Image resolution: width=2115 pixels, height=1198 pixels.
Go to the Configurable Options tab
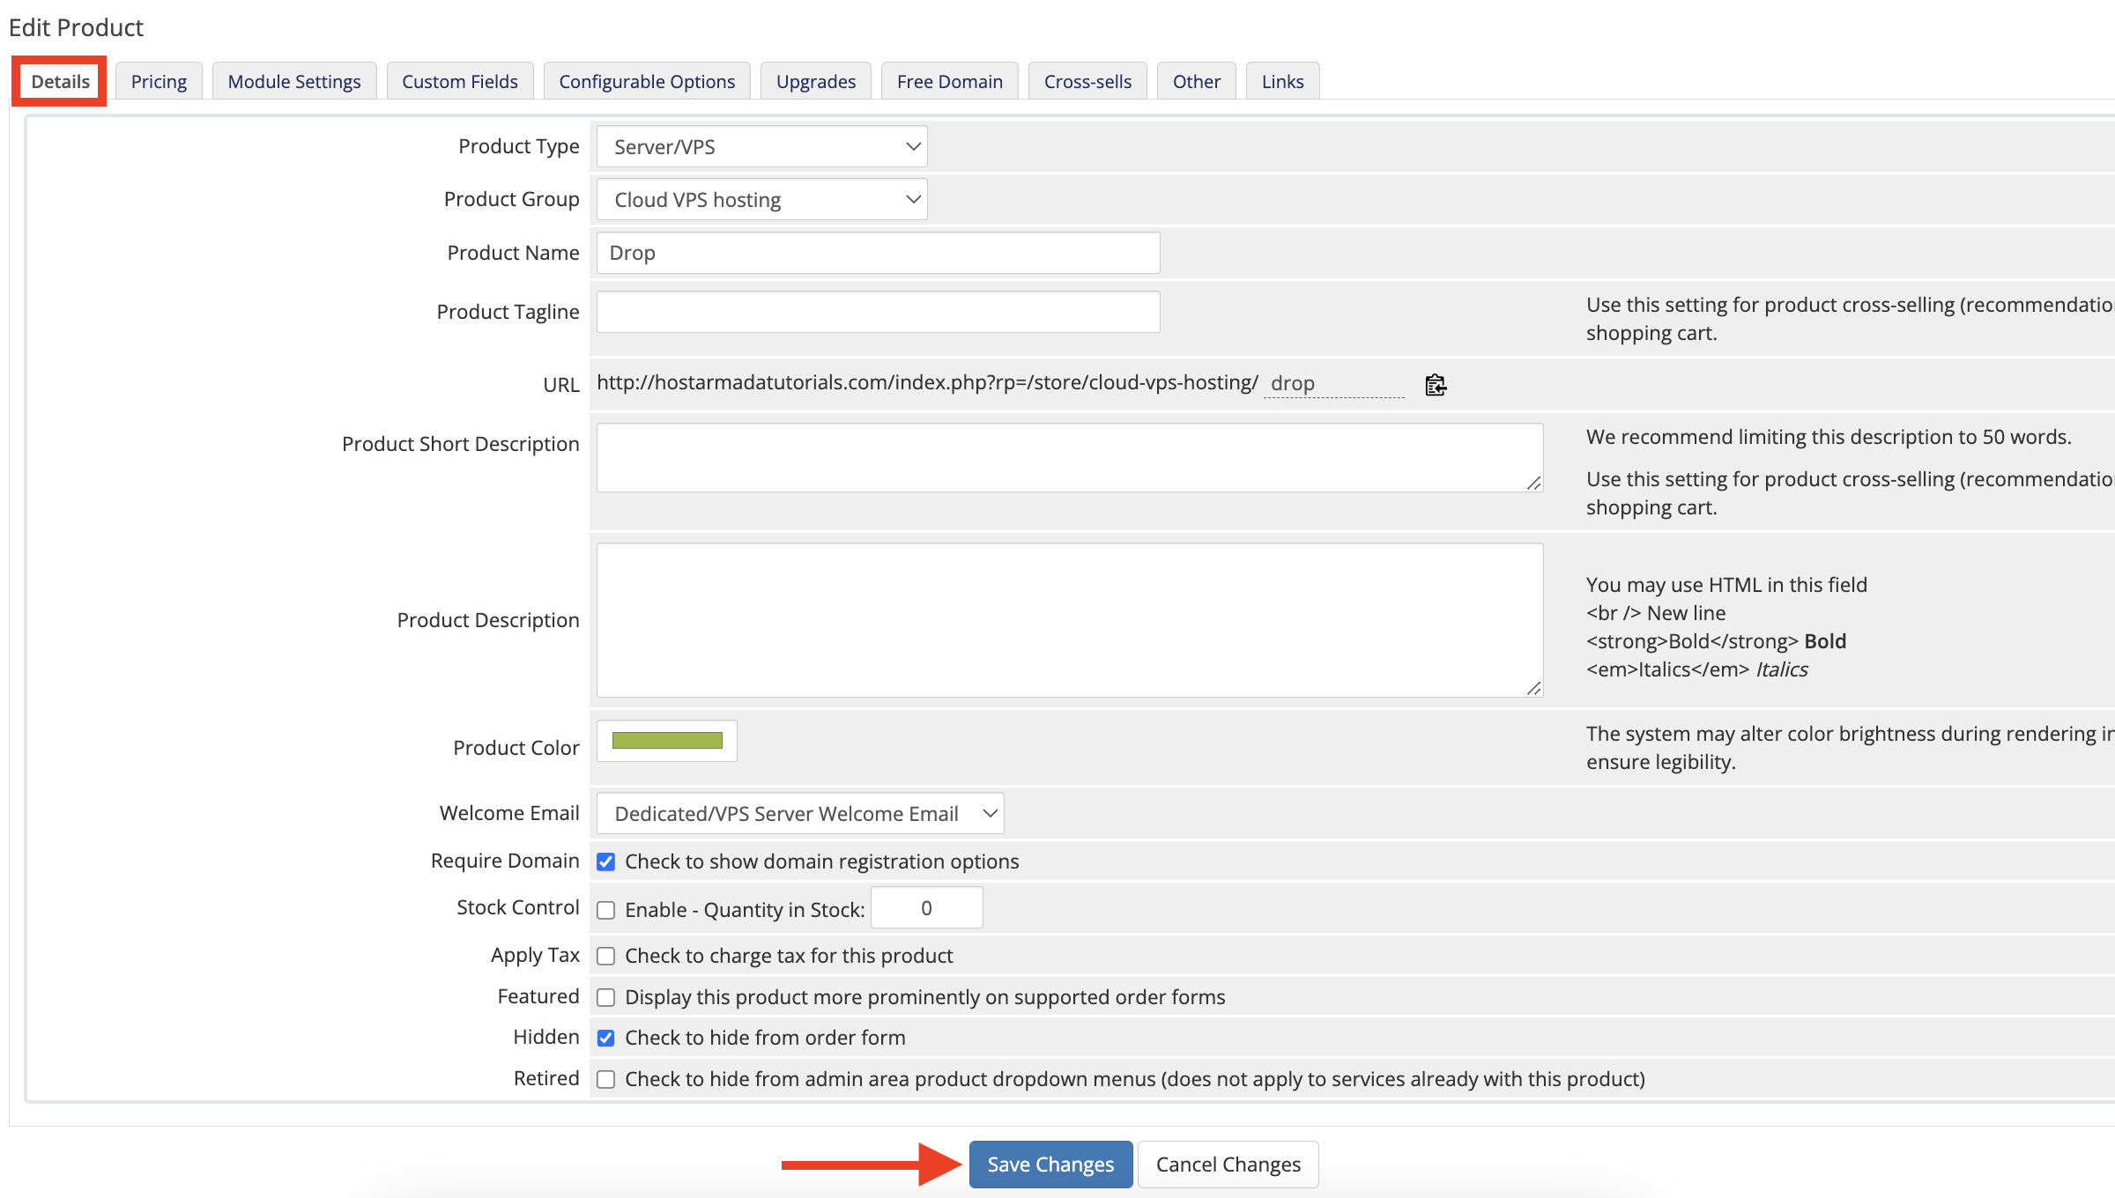pyautogui.click(x=647, y=81)
